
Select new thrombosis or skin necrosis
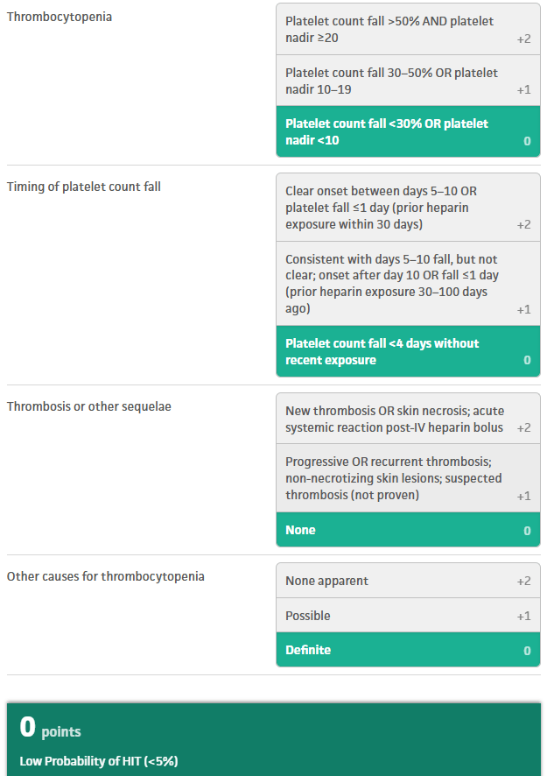tap(408, 419)
